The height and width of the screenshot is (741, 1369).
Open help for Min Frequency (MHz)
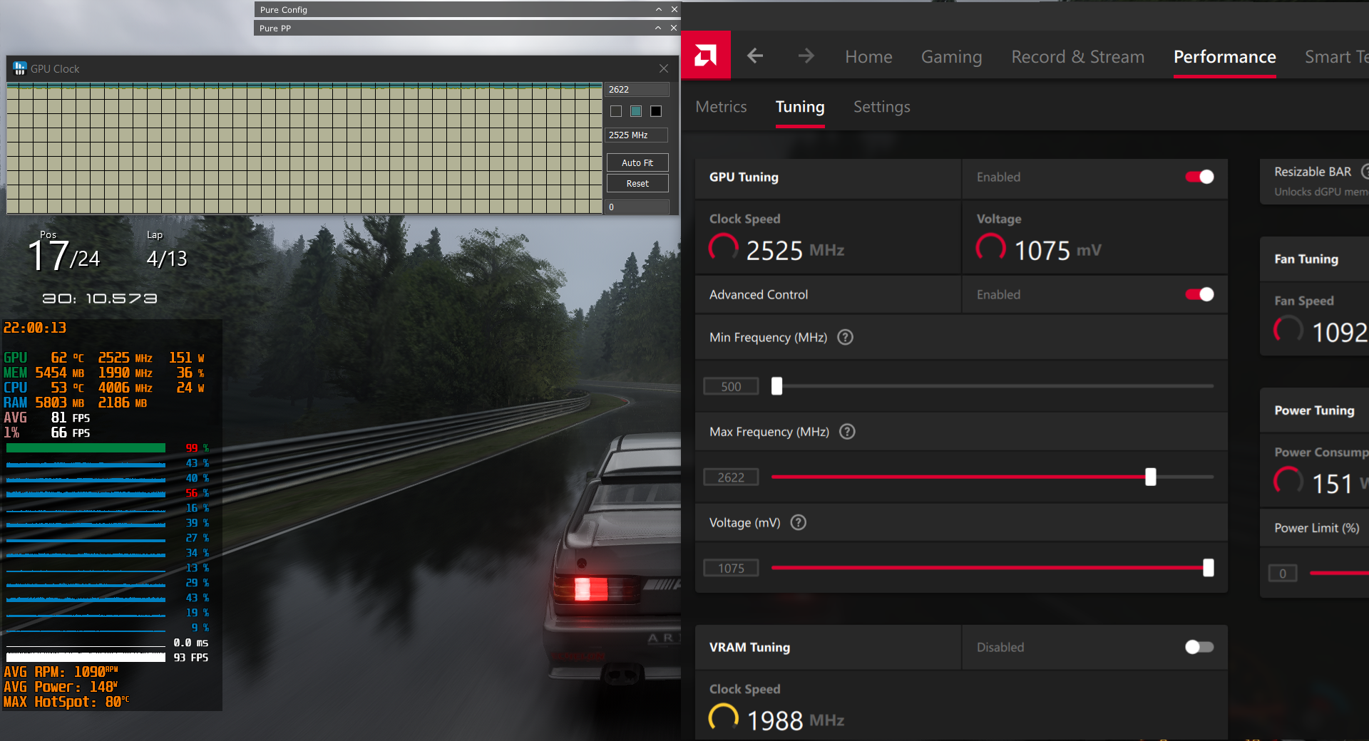(x=845, y=337)
